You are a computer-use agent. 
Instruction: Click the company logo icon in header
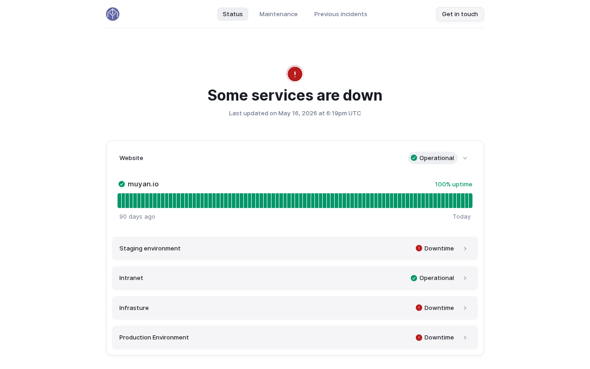coord(112,14)
